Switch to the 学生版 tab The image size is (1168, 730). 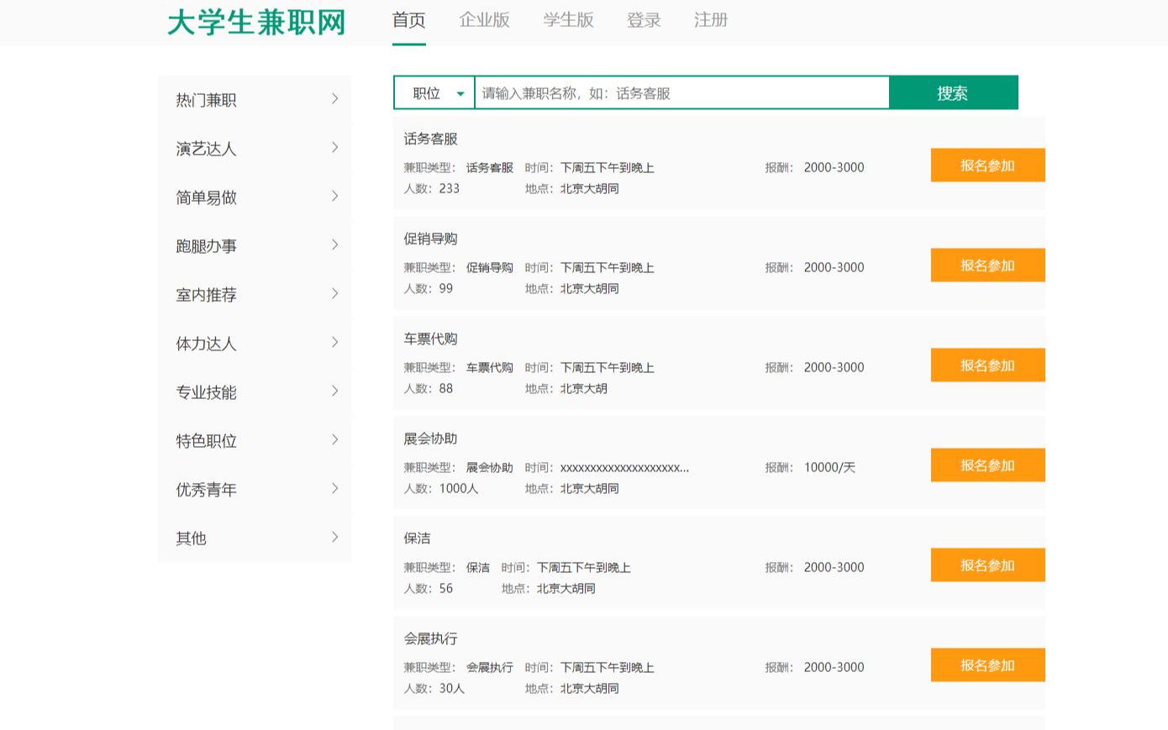click(x=569, y=20)
